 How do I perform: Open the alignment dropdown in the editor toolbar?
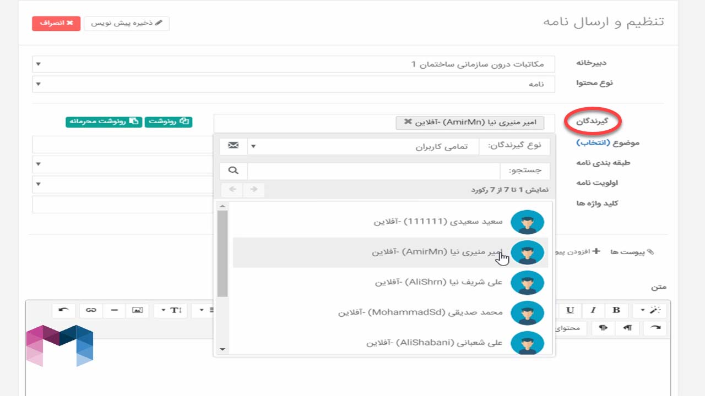203,310
